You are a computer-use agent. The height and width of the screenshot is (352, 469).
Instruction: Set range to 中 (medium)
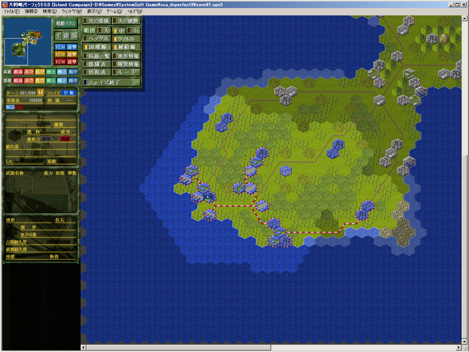(119, 30)
